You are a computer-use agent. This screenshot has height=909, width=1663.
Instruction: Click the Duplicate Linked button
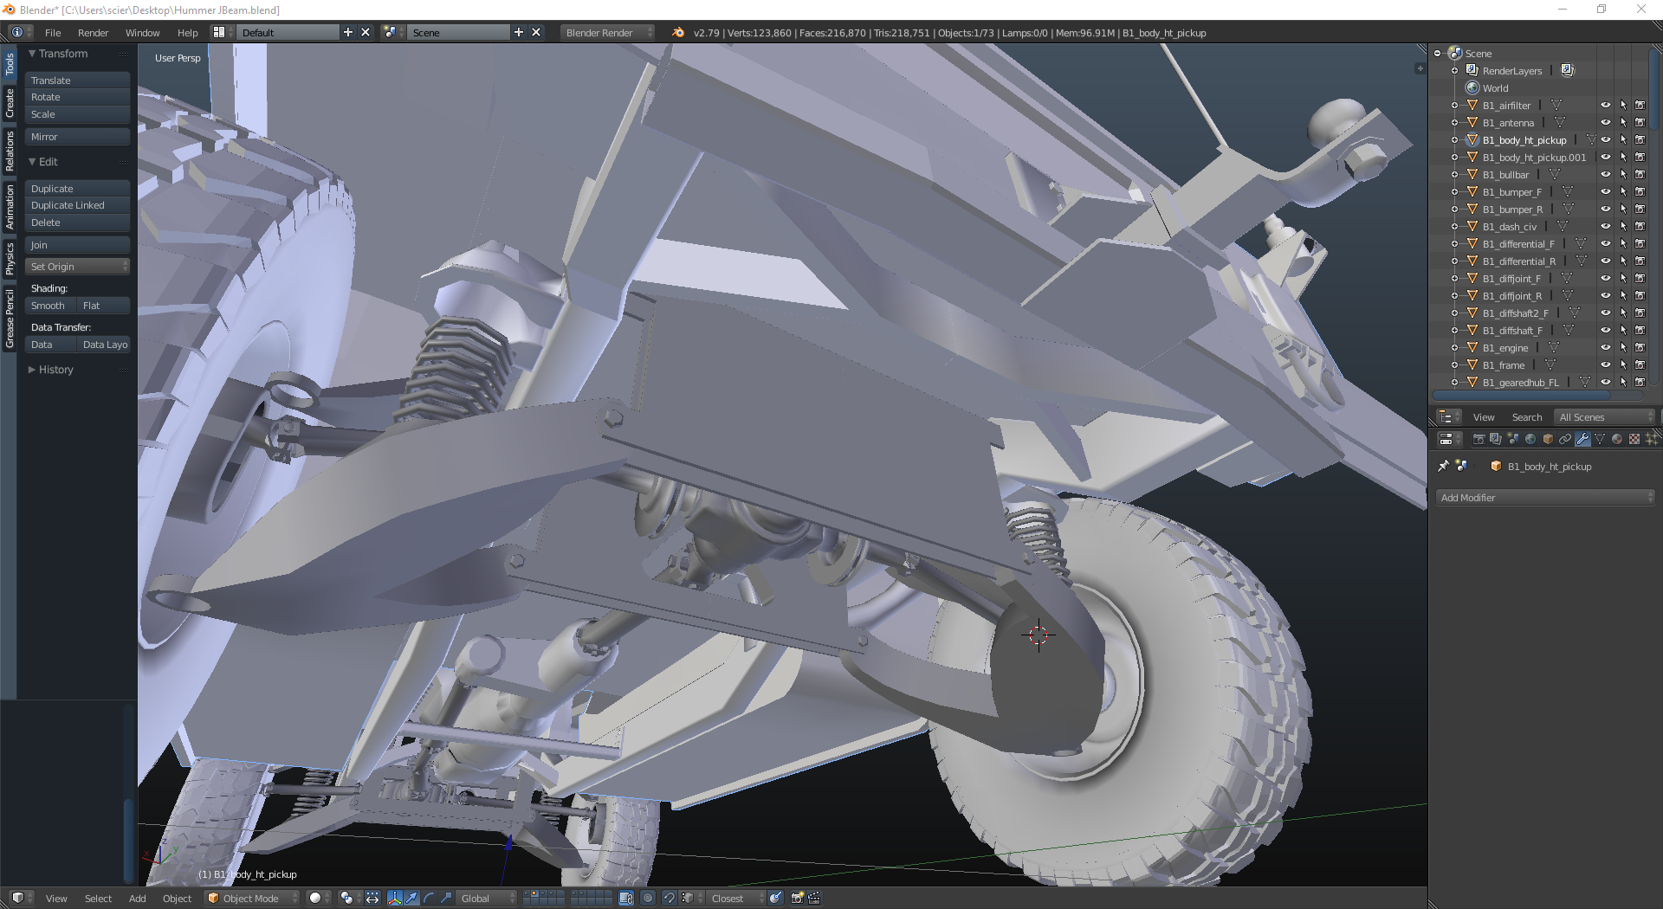(77, 205)
